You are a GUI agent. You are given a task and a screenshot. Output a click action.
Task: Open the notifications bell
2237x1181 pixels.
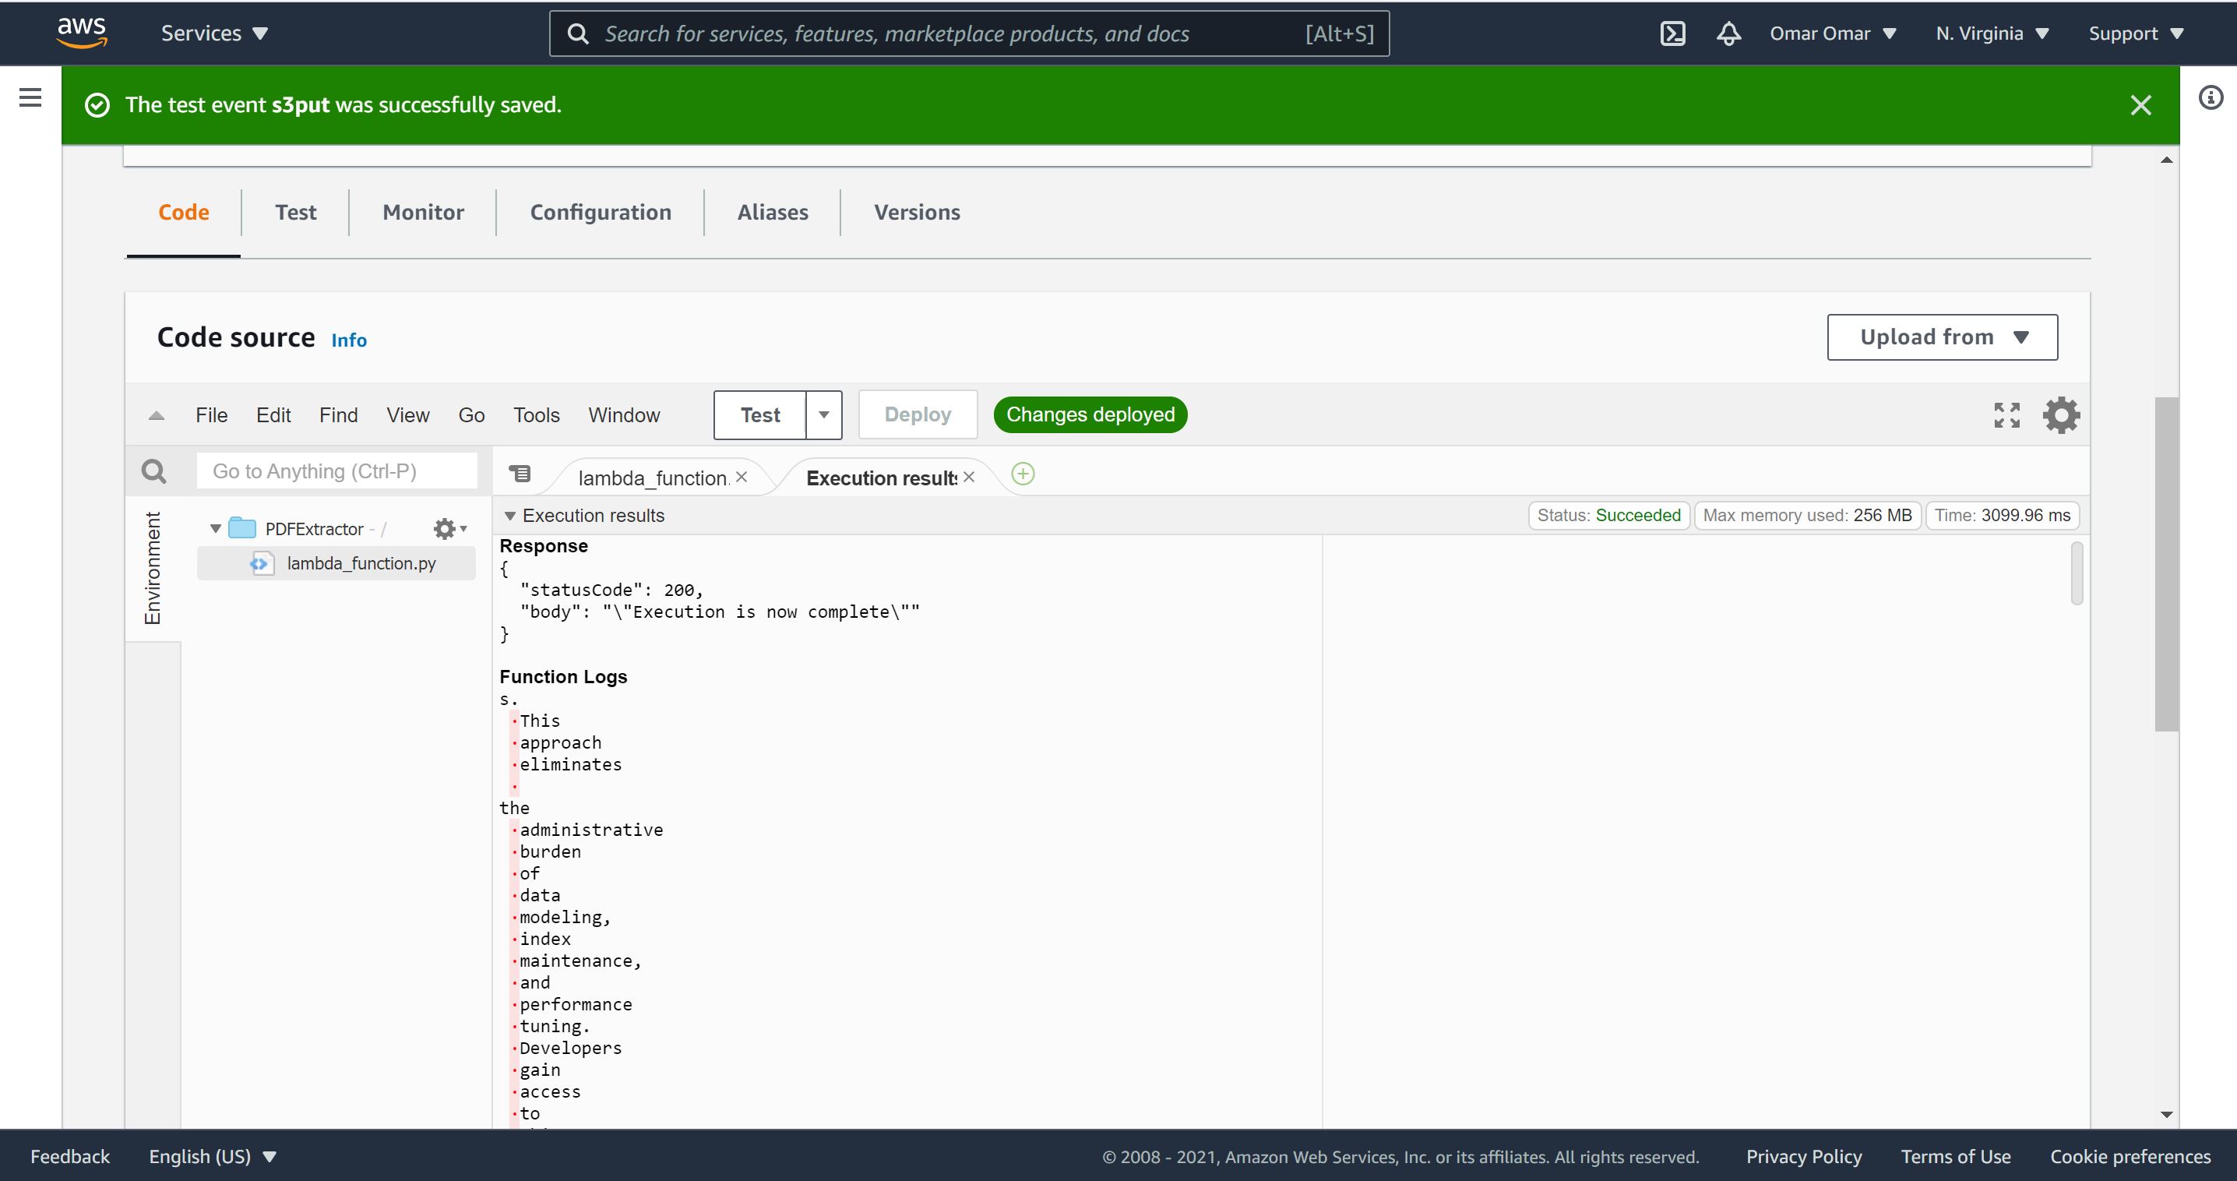pos(1728,33)
